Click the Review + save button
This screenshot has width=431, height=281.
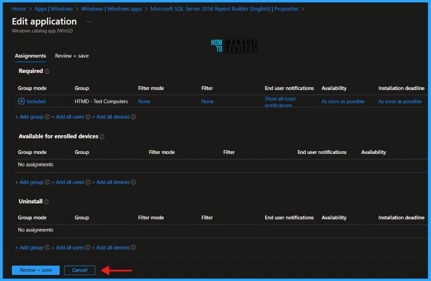pyautogui.click(x=36, y=270)
